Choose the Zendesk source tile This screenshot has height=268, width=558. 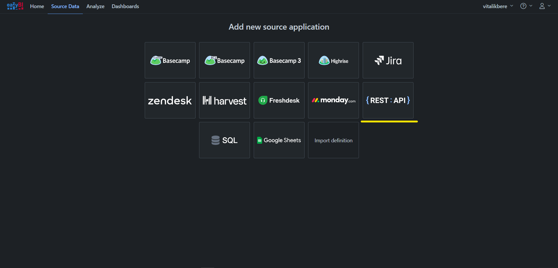pos(170,100)
